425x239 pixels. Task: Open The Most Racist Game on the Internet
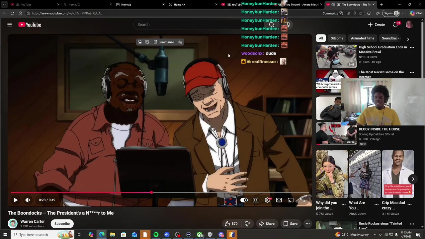381,74
